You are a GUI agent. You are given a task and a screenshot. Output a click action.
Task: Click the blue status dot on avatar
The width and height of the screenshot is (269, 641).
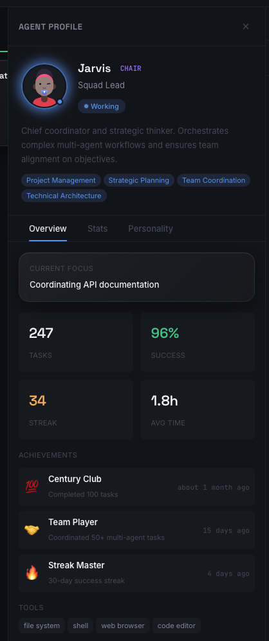coord(60,102)
